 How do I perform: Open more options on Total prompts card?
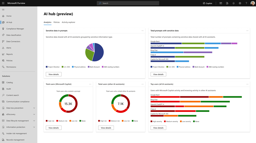pyautogui.click(x=247, y=31)
